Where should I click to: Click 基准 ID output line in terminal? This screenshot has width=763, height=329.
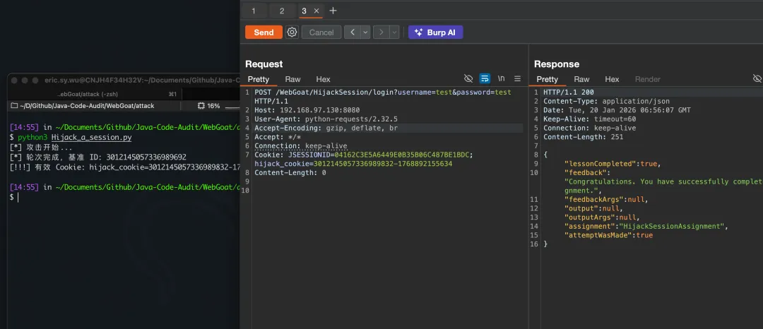click(x=97, y=157)
